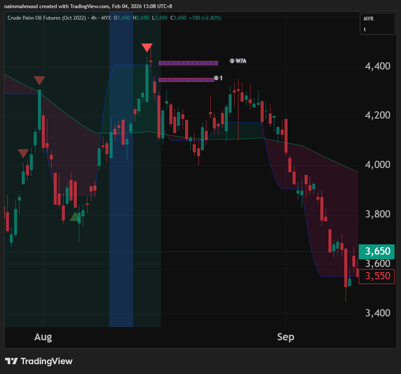Click the purple zone labeled 1
Image resolution: width=401 pixels, height=374 pixels.
pyautogui.click(x=186, y=79)
